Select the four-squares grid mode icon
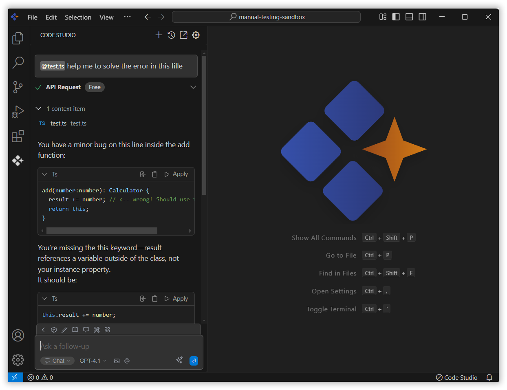Viewport: 507px width, 390px height. 107,330
